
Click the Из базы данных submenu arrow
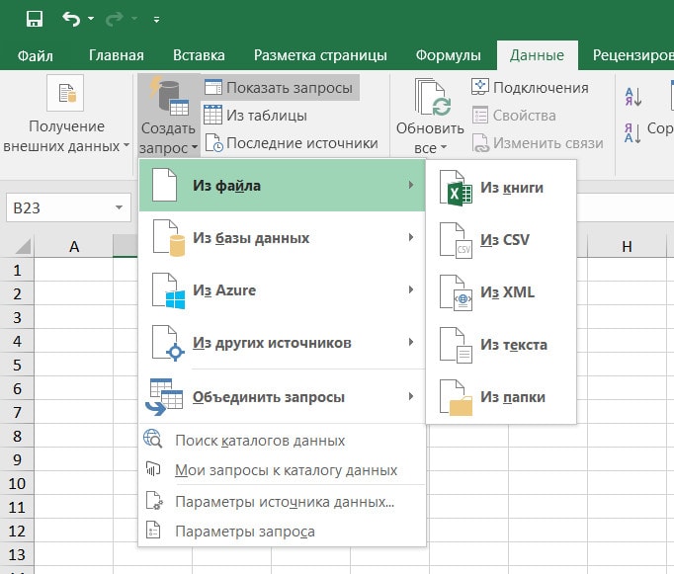tap(411, 237)
